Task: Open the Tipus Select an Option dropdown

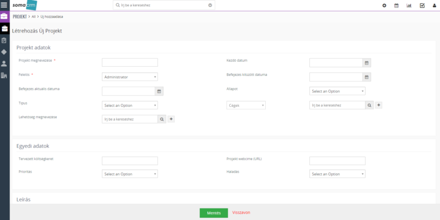Action: click(x=130, y=106)
